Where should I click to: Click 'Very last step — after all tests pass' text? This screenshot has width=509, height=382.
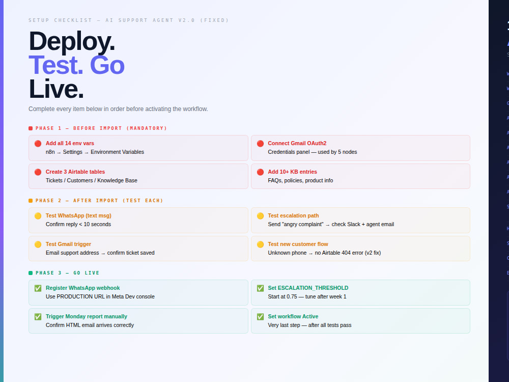coord(309,325)
